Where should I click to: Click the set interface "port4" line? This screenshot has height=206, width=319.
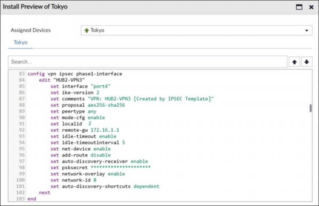click(x=78, y=86)
